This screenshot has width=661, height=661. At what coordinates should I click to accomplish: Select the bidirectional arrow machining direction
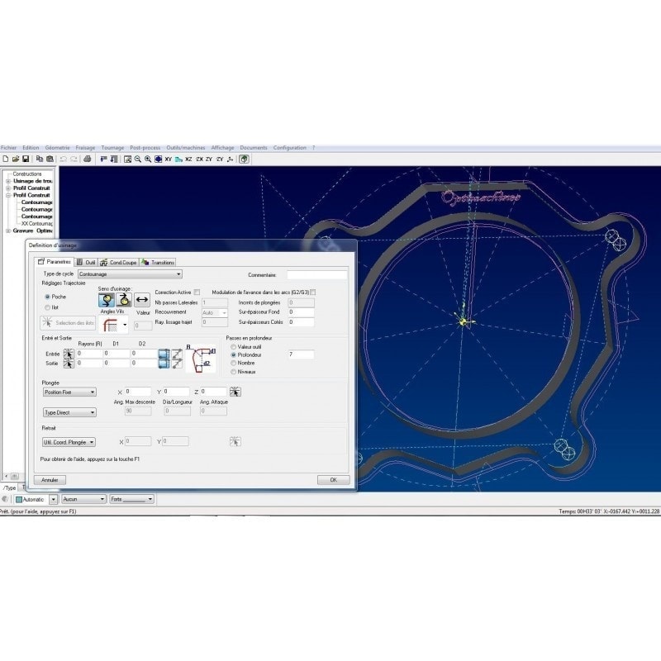coord(142,300)
